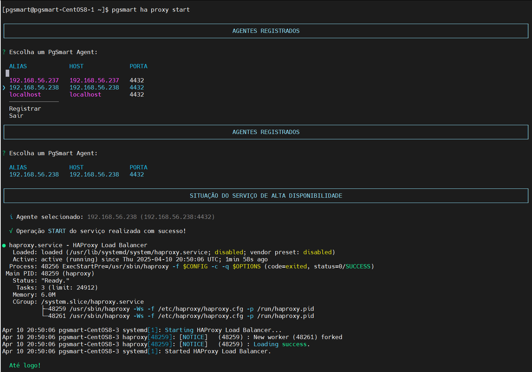Click the ALIAS column header in first list
Image resolution: width=532 pixels, height=372 pixels.
pyautogui.click(x=18, y=66)
